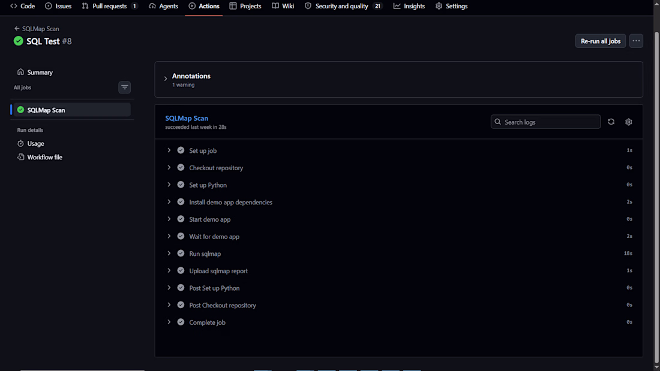Open the SQLMap Scan job title link
The image size is (660, 371).
point(187,118)
